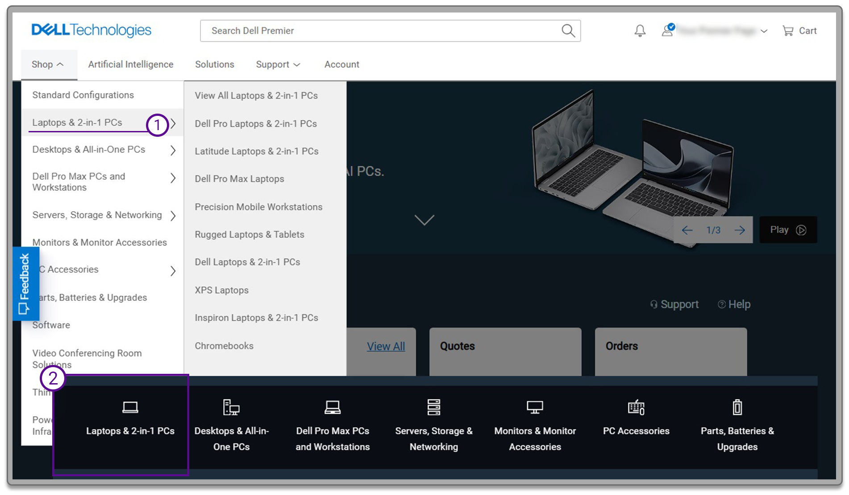Go to previous carousel slide arrow
Image resolution: width=849 pixels, height=495 pixels.
[x=687, y=230]
